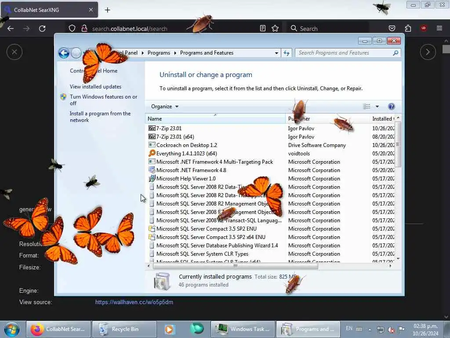Open the address bar history dropdown arrow

(x=276, y=53)
